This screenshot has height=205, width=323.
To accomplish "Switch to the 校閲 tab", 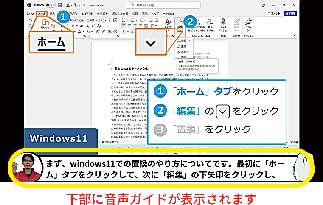I will point(135,14).
